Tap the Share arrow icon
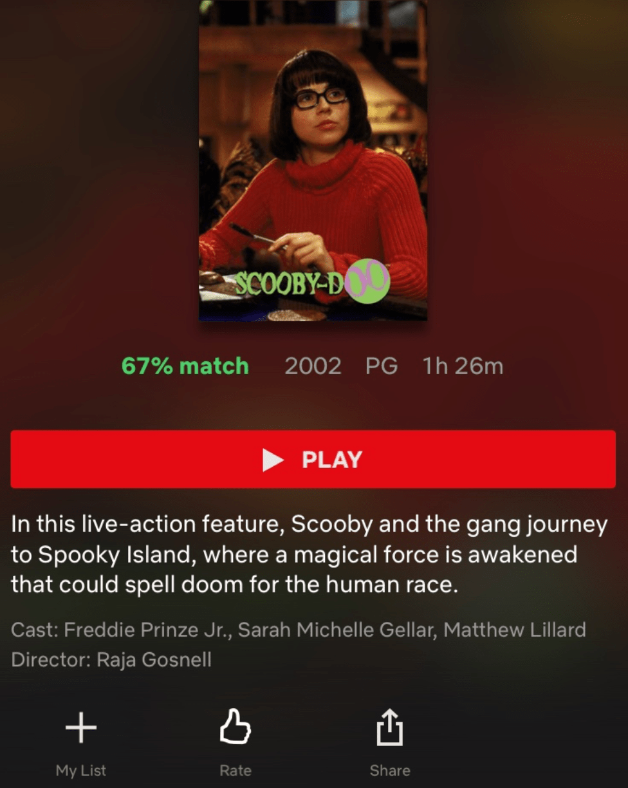Screen dimensions: 628x788 click(x=389, y=727)
